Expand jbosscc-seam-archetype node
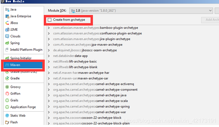This screenshot has height=127, width=219. point(49,50)
